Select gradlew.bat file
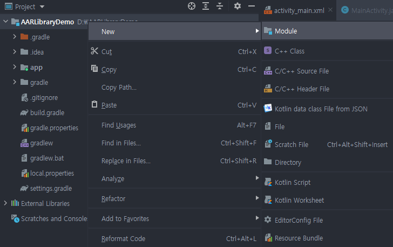 pos(47,158)
